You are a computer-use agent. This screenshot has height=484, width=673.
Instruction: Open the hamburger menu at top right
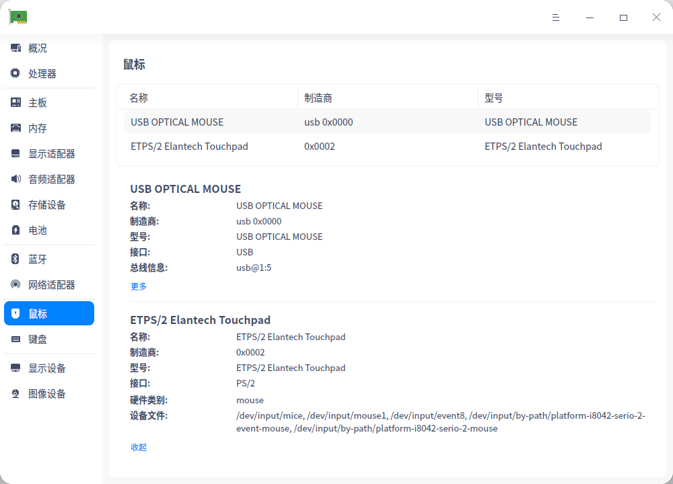click(x=556, y=17)
